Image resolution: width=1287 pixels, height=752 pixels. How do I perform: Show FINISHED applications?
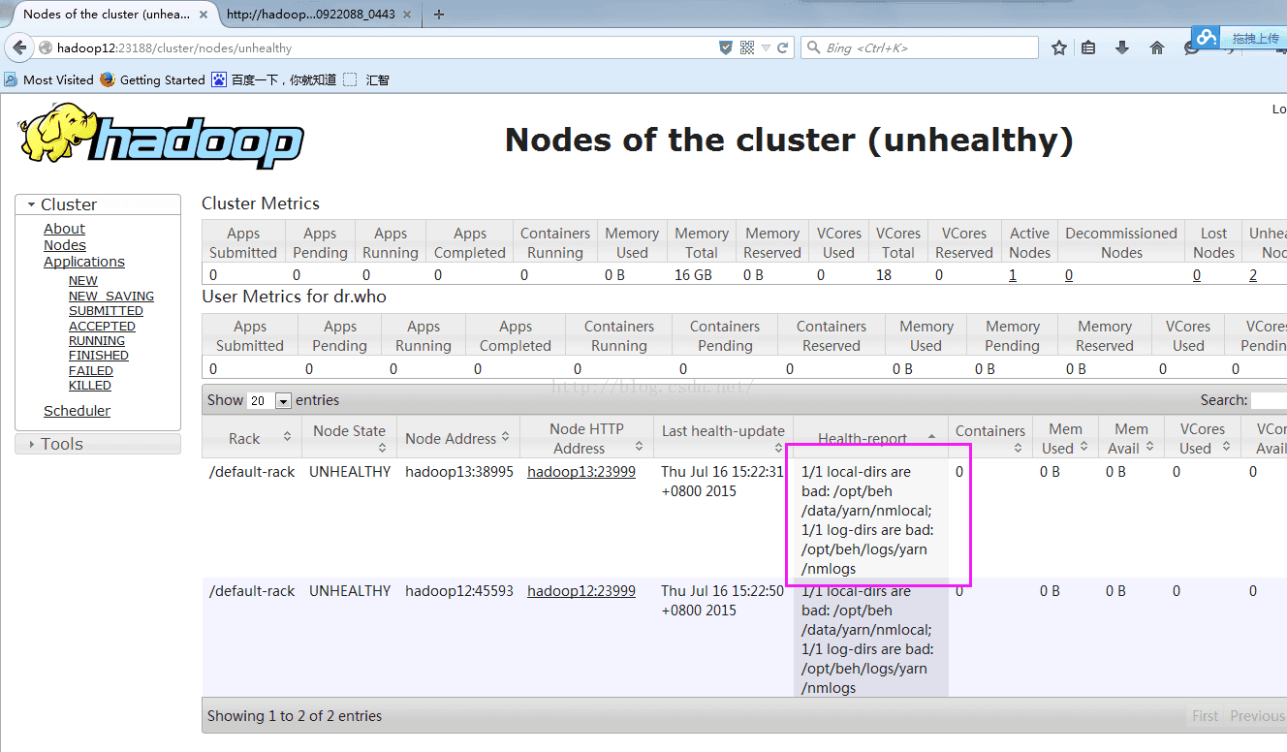tap(99, 355)
